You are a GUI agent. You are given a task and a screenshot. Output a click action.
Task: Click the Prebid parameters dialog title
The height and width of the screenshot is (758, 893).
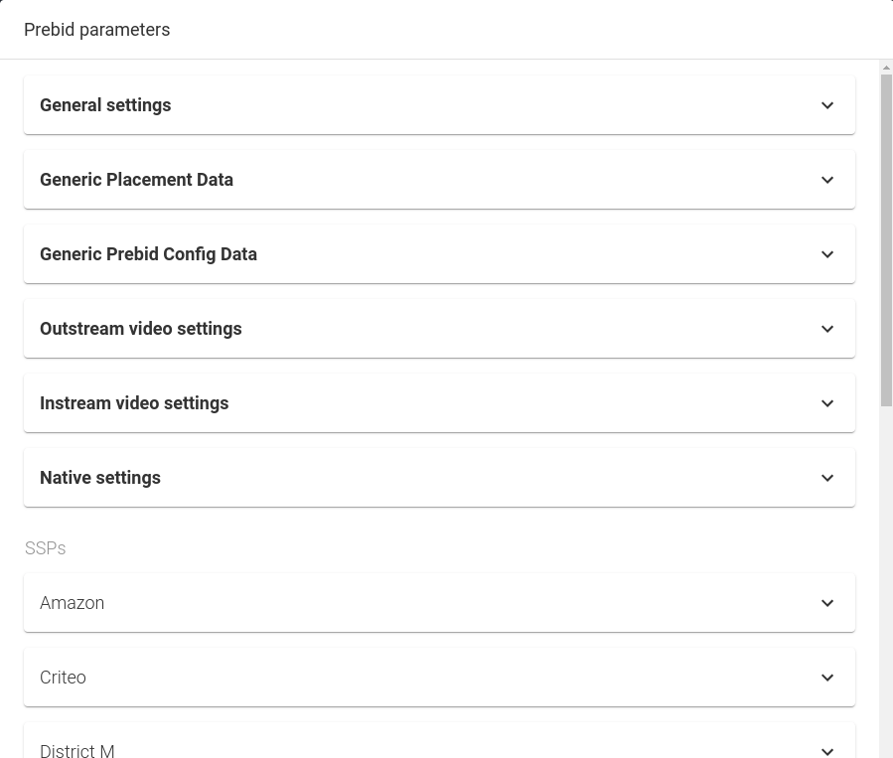(96, 29)
